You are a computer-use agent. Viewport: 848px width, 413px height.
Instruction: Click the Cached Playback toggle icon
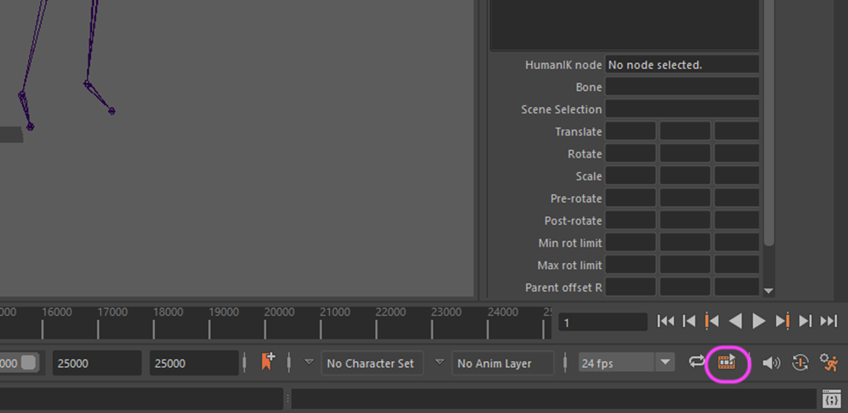pyautogui.click(x=726, y=363)
